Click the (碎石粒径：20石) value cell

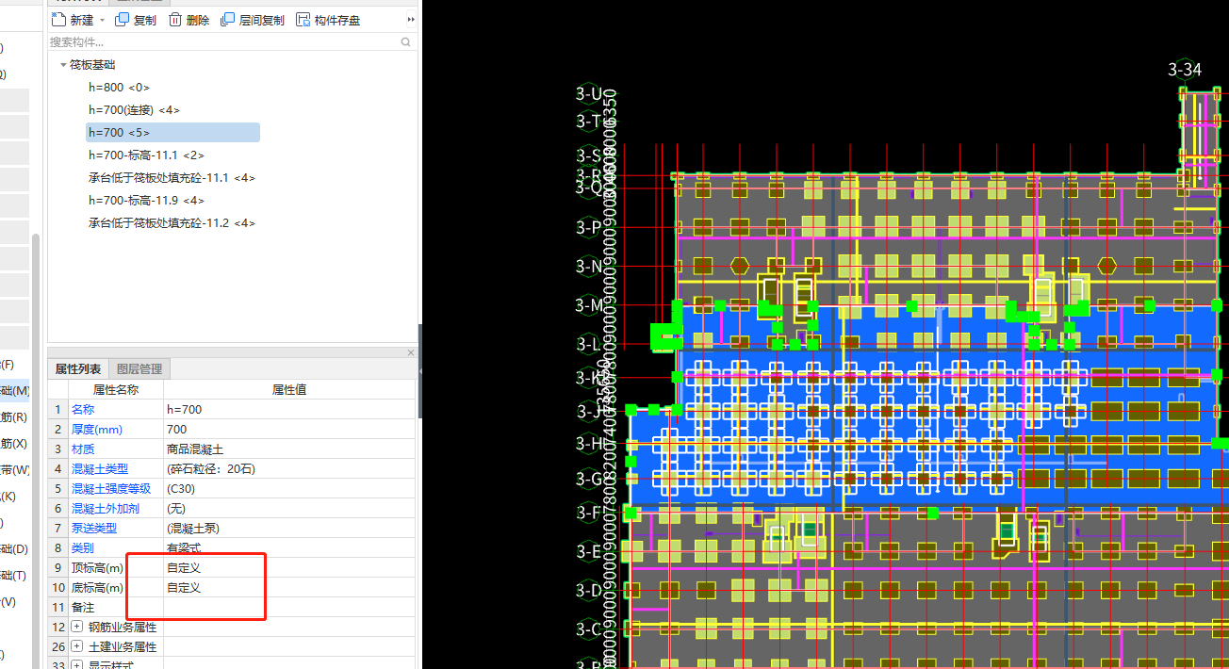click(x=289, y=469)
